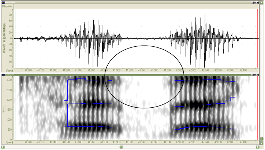Image resolution: width=265 pixels, height=150 pixels.
Task: Click the horizontal scrollbar left arrow
Action: (3, 147)
